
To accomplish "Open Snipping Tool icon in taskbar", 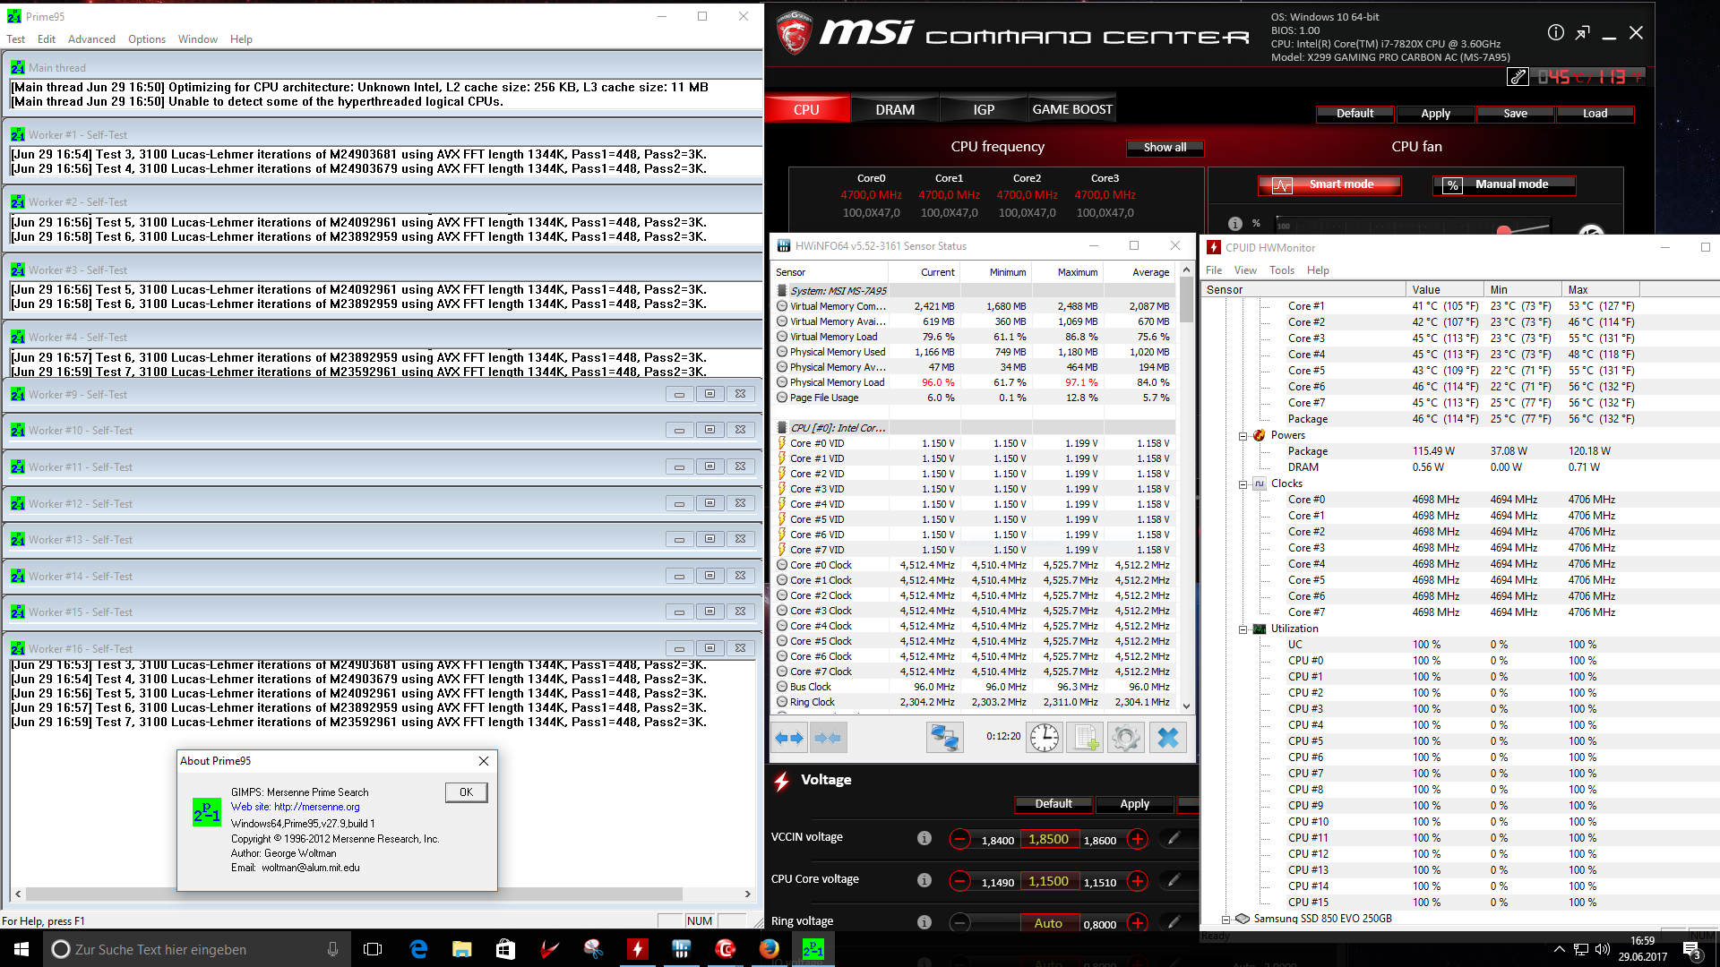I will point(593,949).
